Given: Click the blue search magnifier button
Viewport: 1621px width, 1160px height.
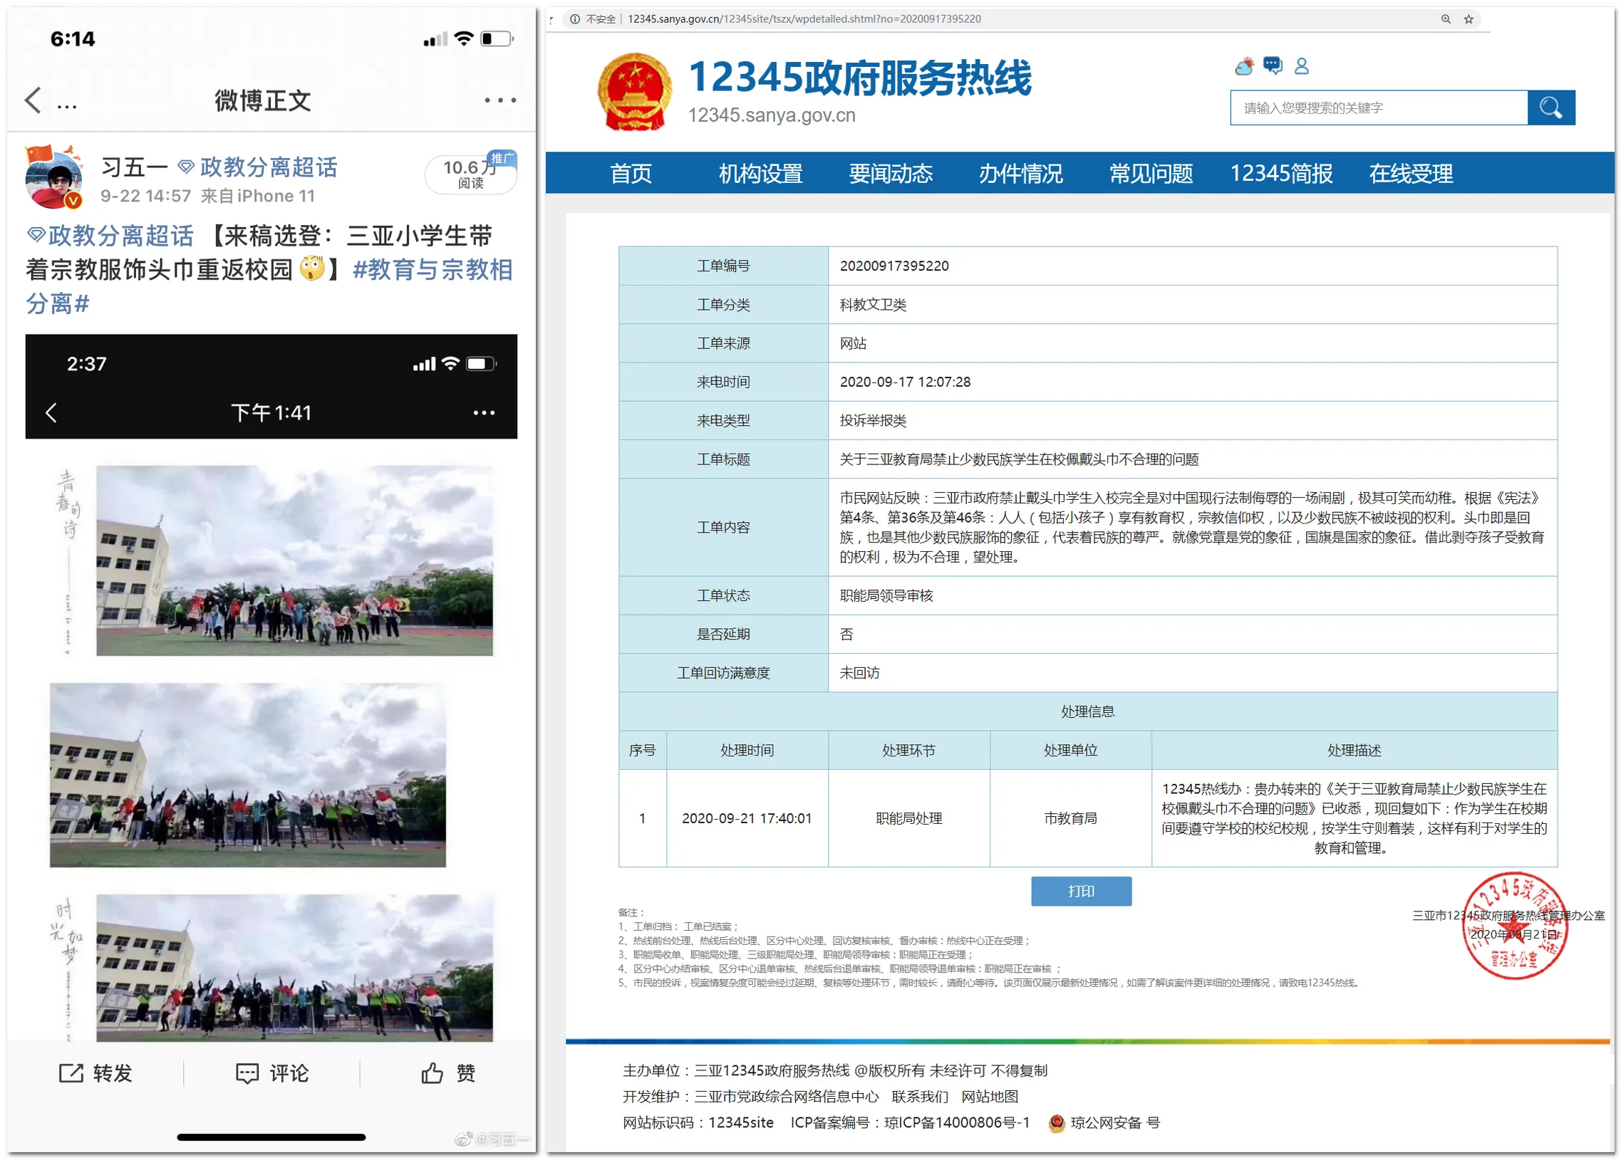Looking at the screenshot, I should [1551, 108].
